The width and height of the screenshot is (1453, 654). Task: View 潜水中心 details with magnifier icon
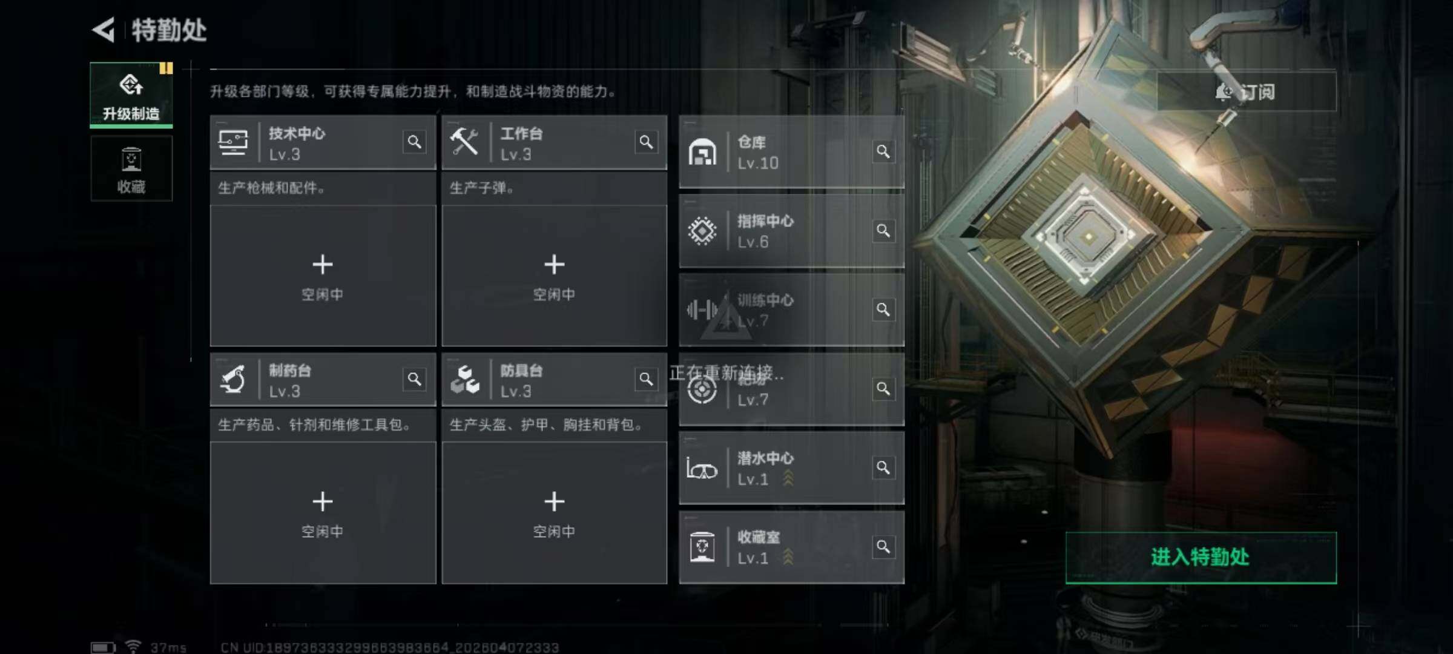click(x=883, y=467)
